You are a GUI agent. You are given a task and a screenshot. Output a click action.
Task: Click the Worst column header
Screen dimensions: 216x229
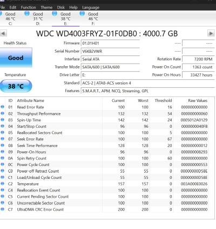(143, 101)
